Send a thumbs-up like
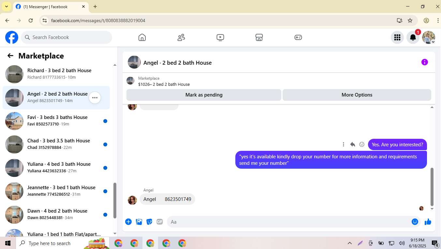 [x=428, y=222]
